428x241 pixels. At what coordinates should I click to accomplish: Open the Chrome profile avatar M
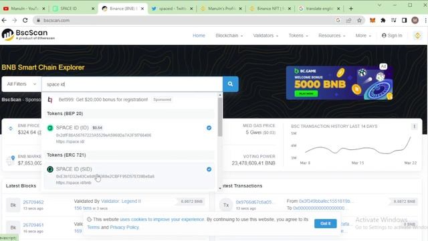click(x=415, y=20)
